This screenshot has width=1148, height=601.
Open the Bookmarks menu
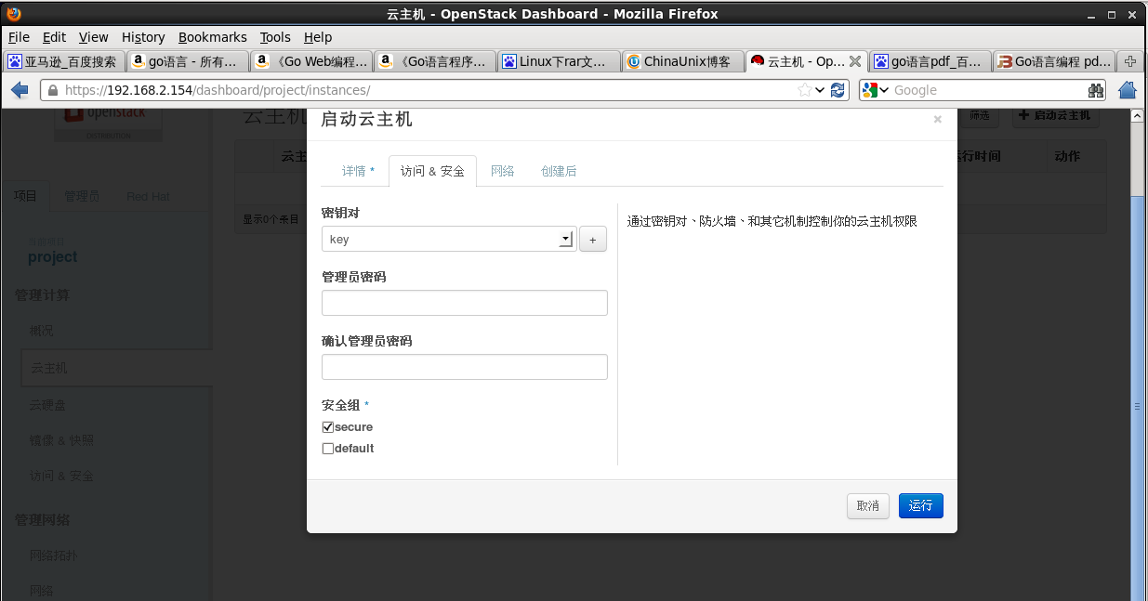(x=212, y=37)
